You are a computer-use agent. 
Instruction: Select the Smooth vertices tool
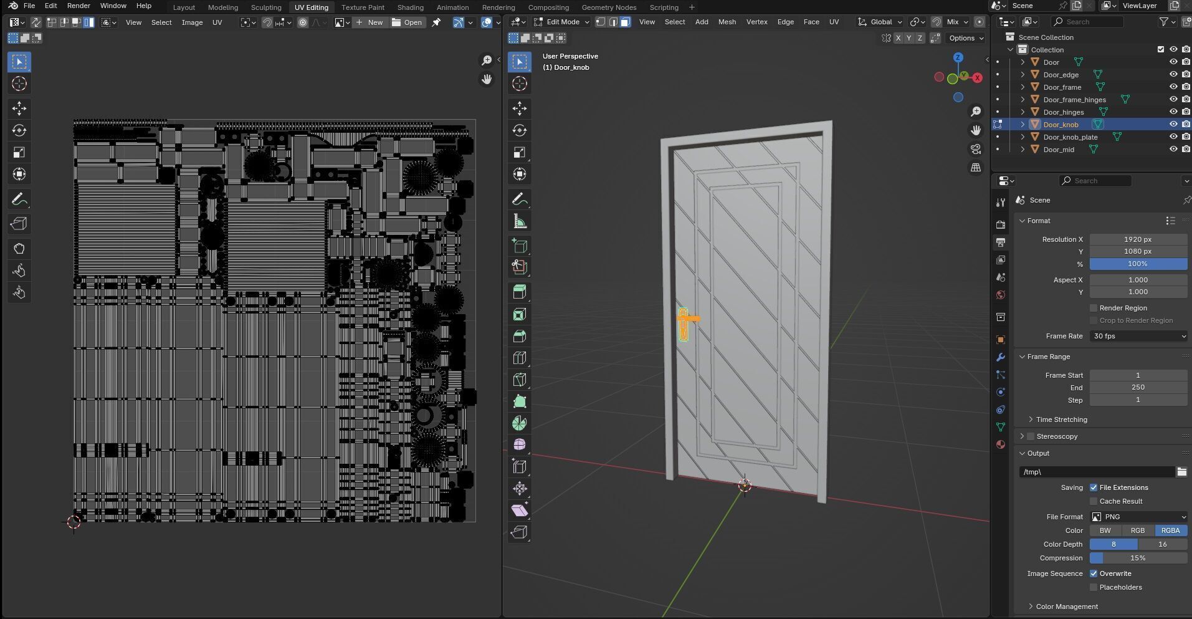520,444
